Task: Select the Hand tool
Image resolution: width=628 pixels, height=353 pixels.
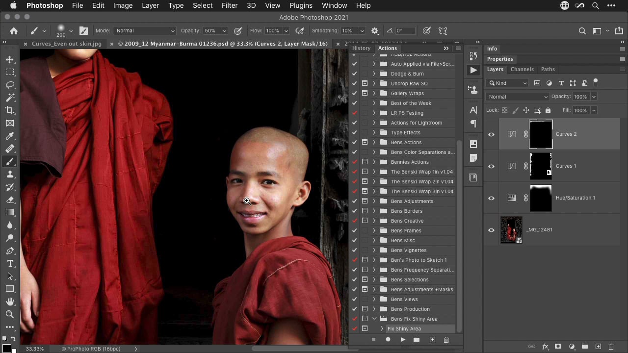Action: click(10, 302)
